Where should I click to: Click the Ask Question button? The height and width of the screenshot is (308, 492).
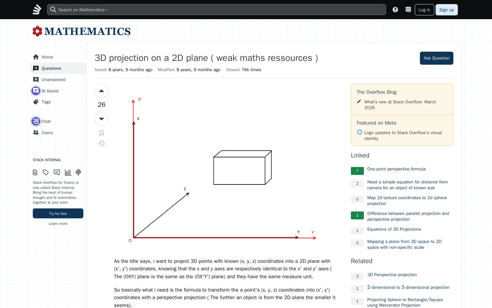tap(436, 58)
